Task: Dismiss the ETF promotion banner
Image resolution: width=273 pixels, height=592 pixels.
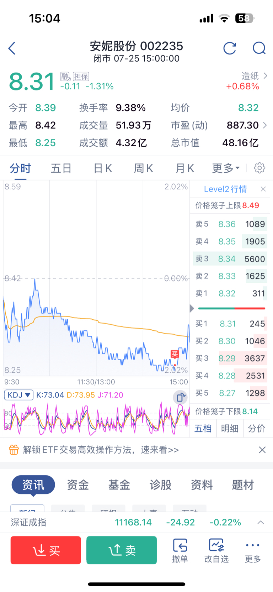Action: point(262,450)
